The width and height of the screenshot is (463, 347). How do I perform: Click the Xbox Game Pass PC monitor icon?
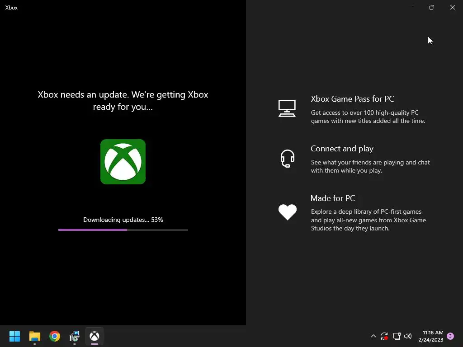pos(287,108)
